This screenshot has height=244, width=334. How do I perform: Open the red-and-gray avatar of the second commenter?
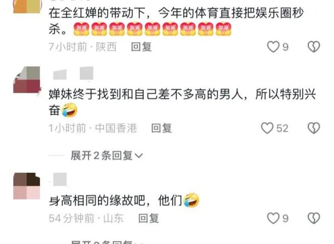tap(27, 80)
